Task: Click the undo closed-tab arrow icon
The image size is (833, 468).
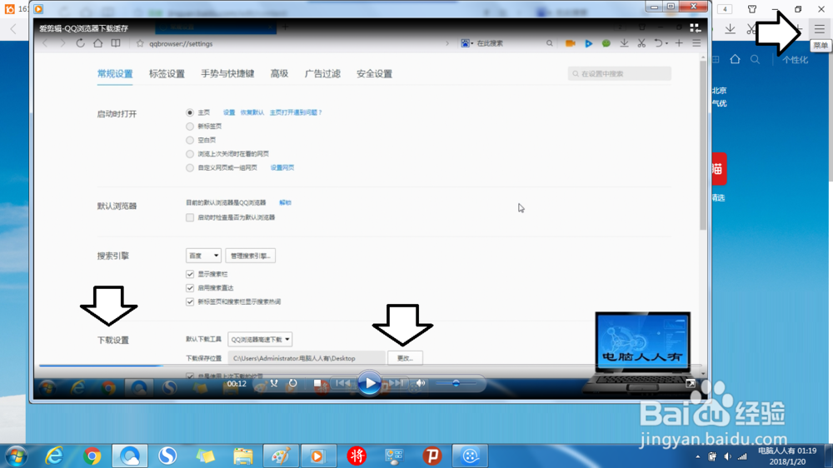Action: click(658, 43)
